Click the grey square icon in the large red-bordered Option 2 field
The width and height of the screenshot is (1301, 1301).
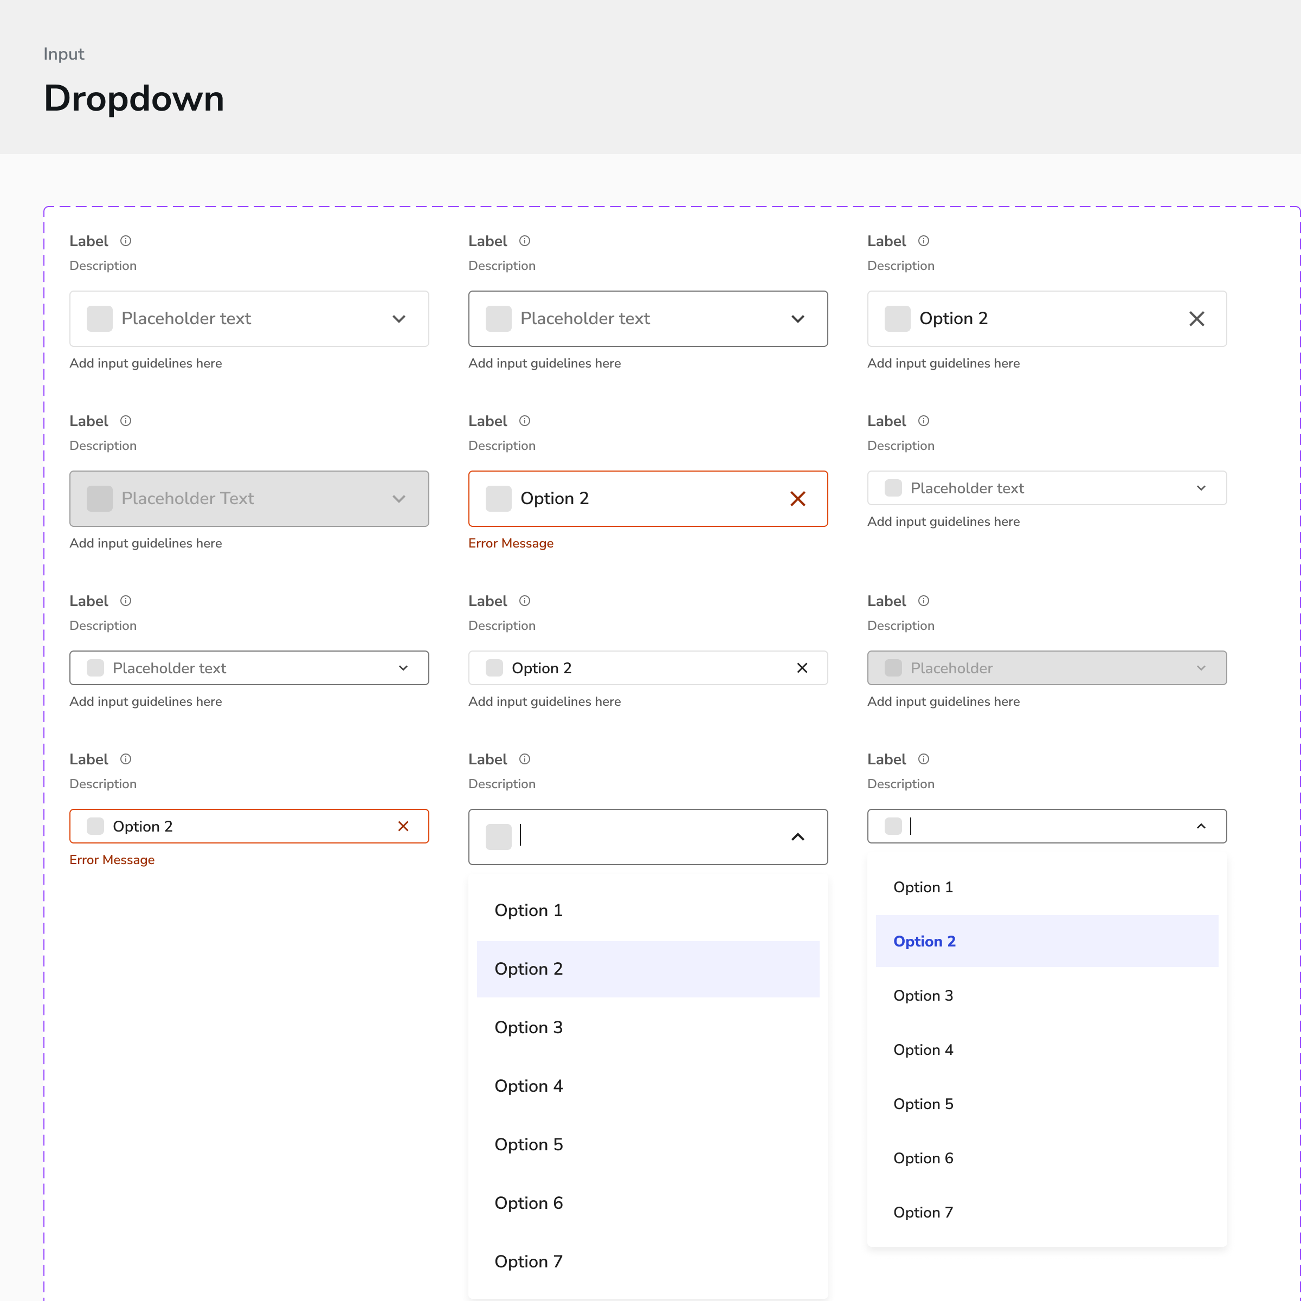(x=499, y=499)
